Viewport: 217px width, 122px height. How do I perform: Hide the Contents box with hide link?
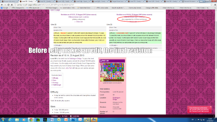60,75
